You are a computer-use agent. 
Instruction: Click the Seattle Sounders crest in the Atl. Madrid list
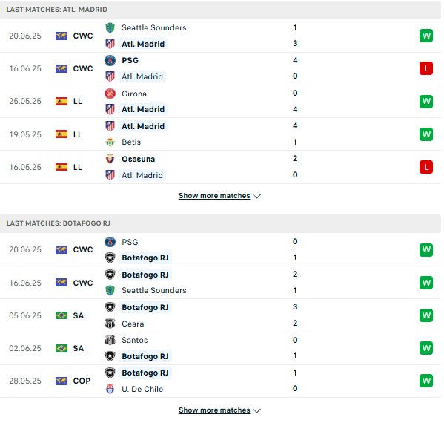110,27
